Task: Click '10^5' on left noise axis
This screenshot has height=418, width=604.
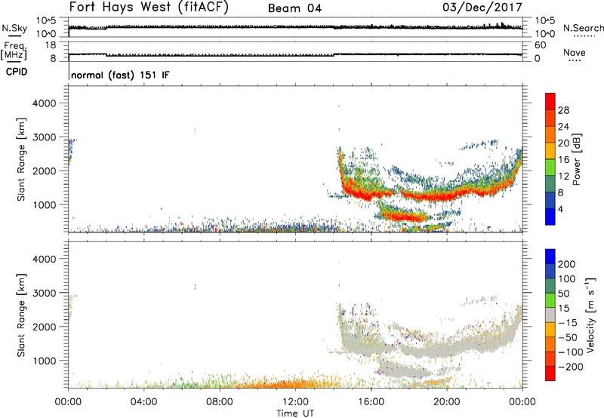Action: pos(46,21)
